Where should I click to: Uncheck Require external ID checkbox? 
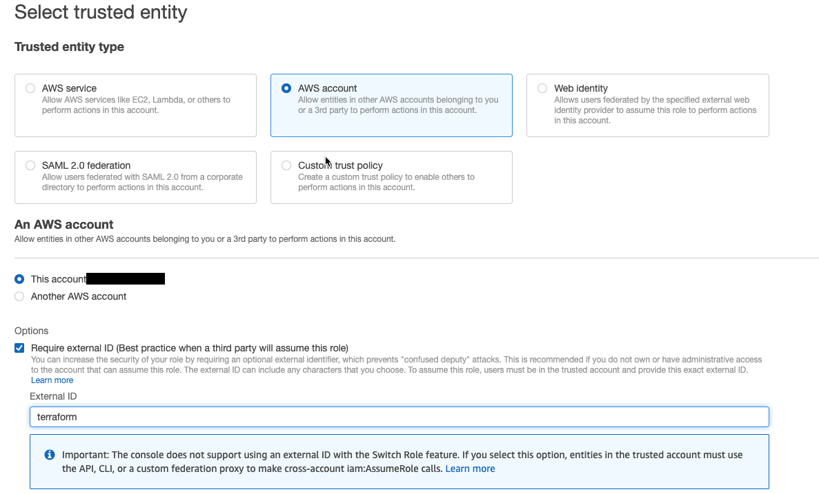tap(19, 348)
